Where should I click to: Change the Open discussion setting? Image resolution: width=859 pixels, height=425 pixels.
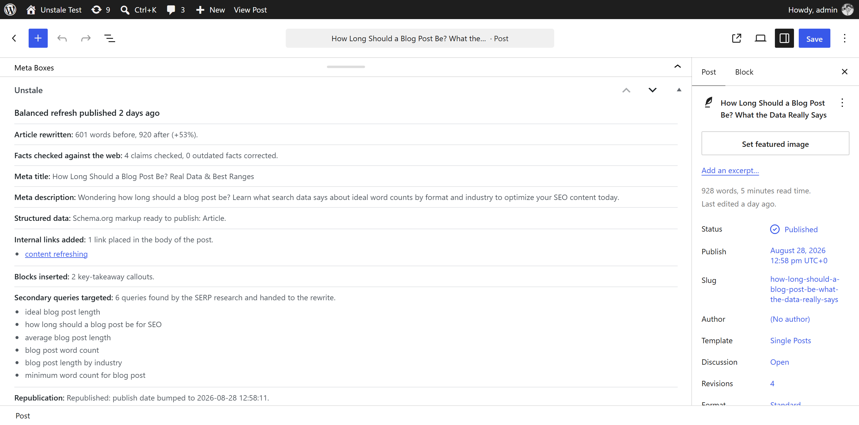(x=779, y=362)
